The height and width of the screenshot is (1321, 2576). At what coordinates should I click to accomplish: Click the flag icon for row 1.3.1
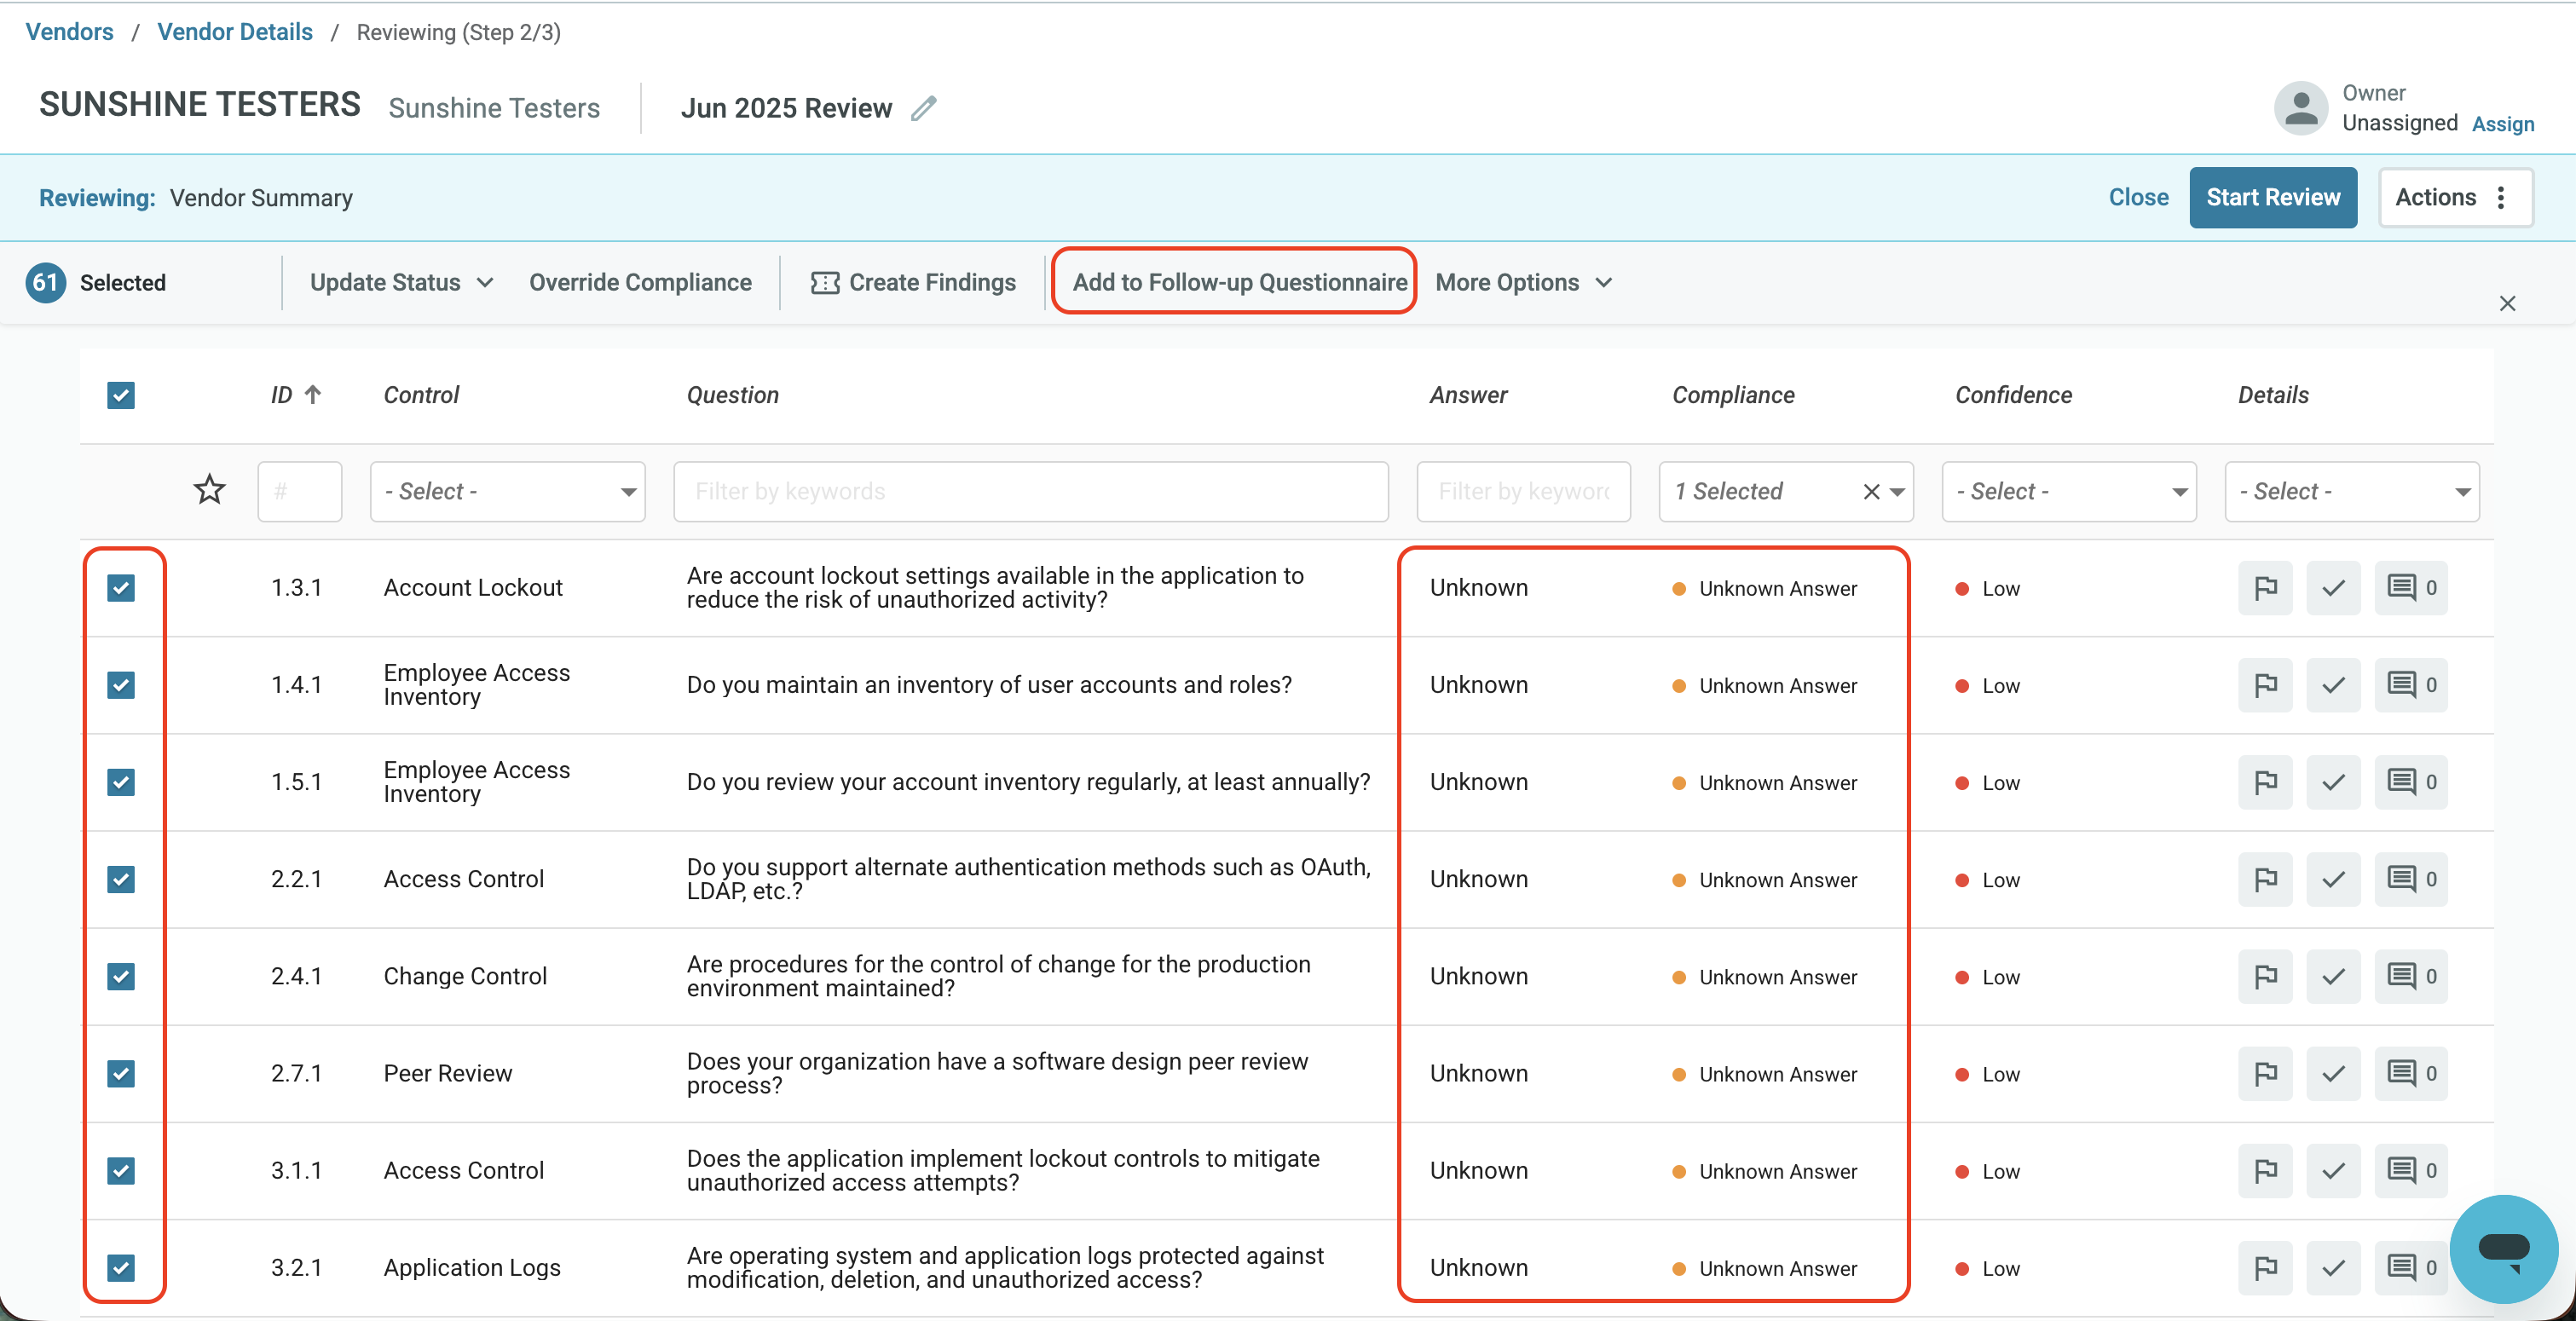[2265, 588]
